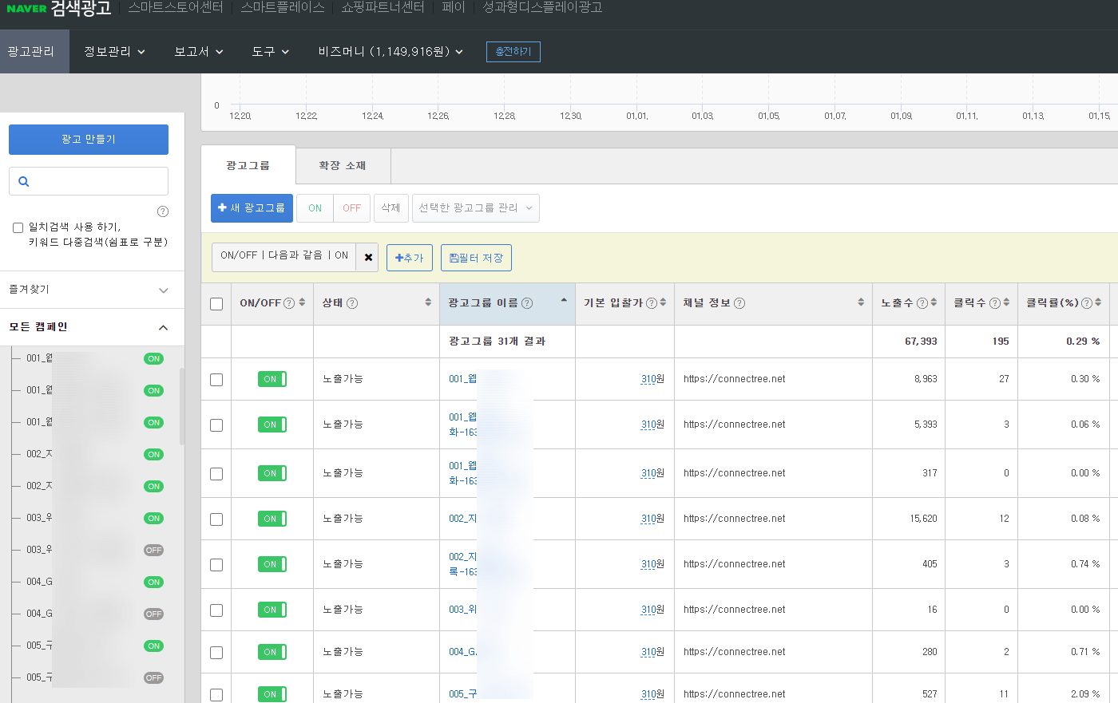Image resolution: width=1118 pixels, height=703 pixels.
Task: Click help icon below sidebar search box
Action: [x=163, y=211]
